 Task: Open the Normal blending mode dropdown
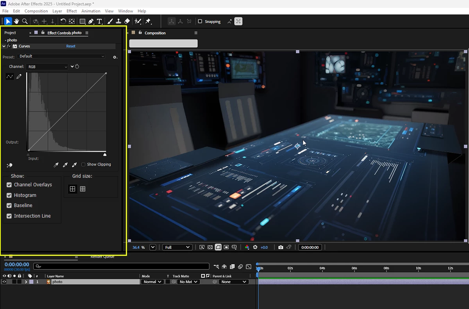(x=152, y=282)
